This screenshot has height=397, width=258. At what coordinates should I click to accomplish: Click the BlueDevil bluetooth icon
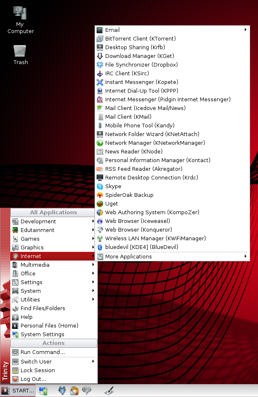[100, 247]
